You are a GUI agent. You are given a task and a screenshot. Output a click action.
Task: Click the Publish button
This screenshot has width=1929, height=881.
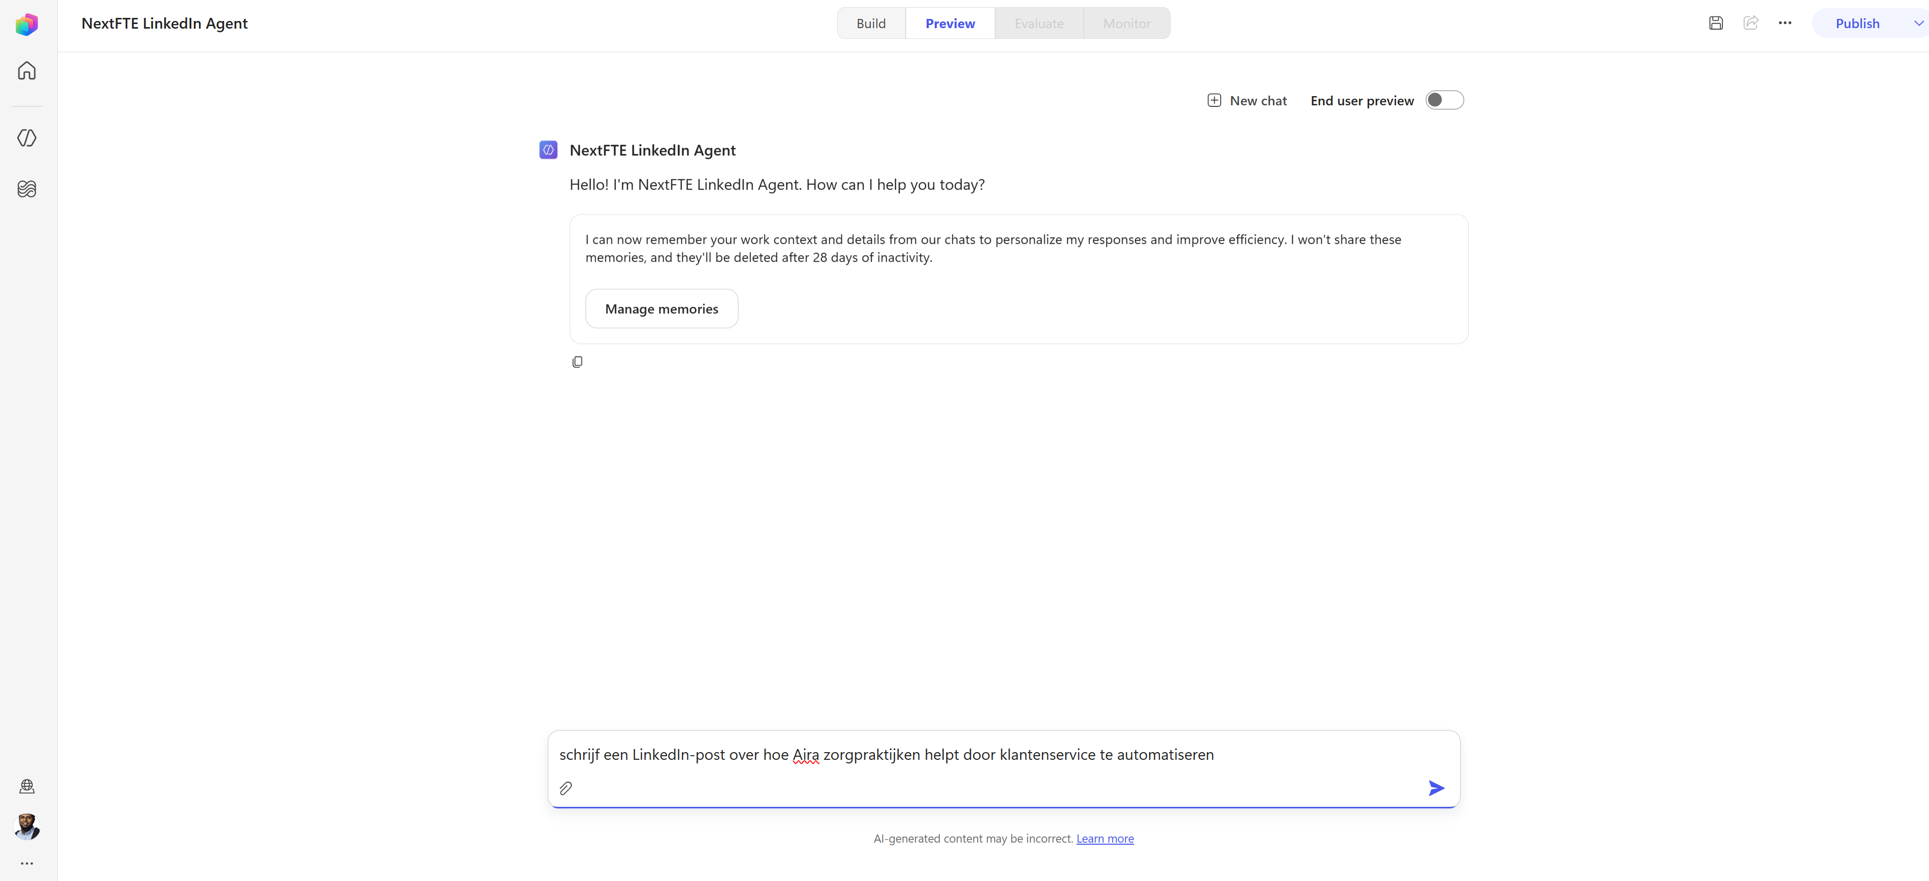pos(1857,23)
